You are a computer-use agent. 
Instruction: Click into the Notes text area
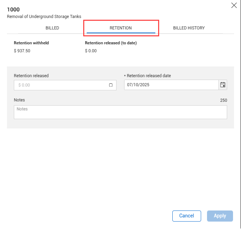120,112
